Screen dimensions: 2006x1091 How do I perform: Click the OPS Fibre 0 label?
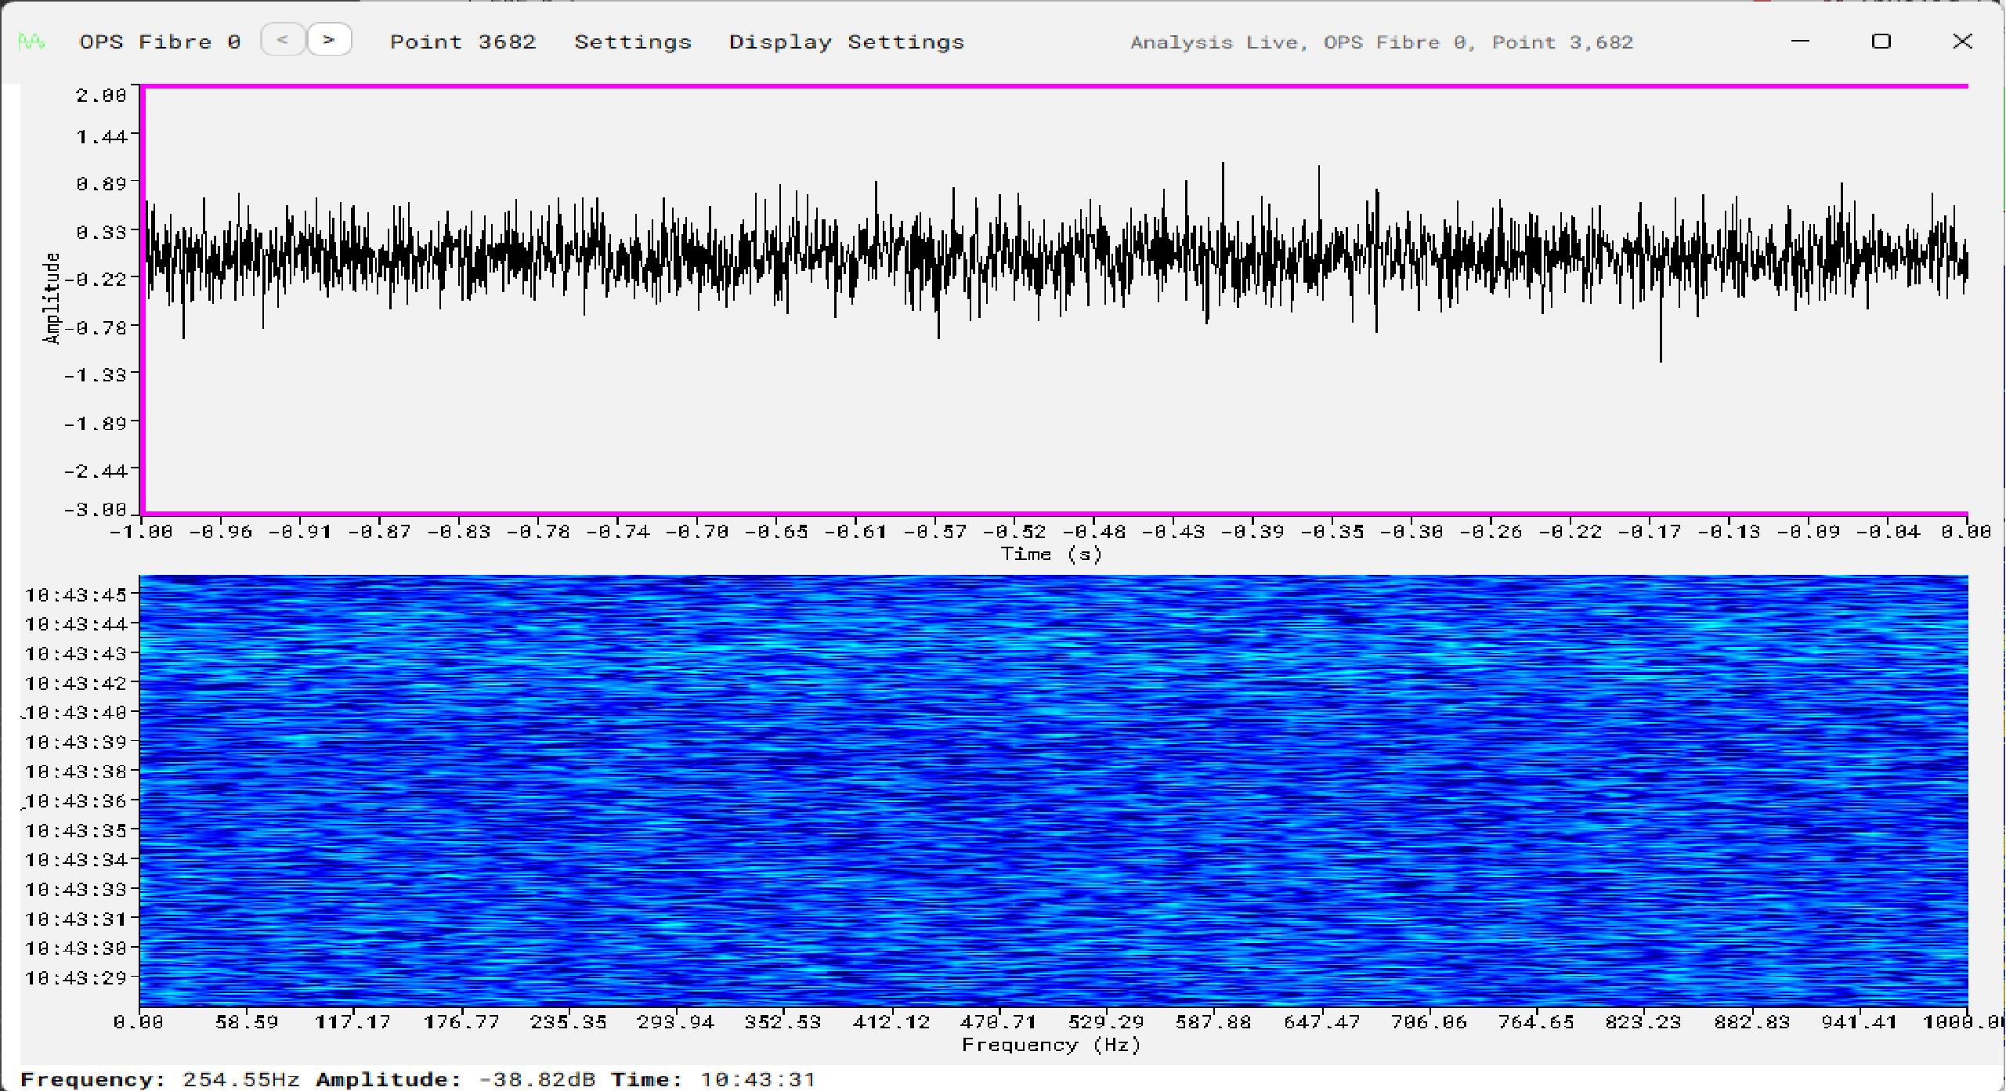[x=160, y=42]
